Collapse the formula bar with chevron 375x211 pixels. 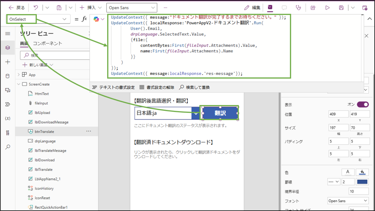pyautogui.click(x=369, y=19)
